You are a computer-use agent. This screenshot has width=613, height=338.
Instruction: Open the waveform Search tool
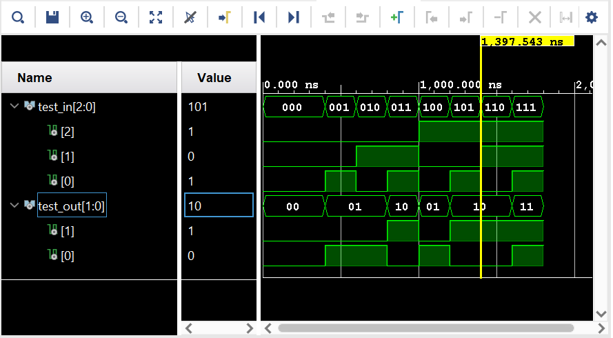tap(18, 17)
